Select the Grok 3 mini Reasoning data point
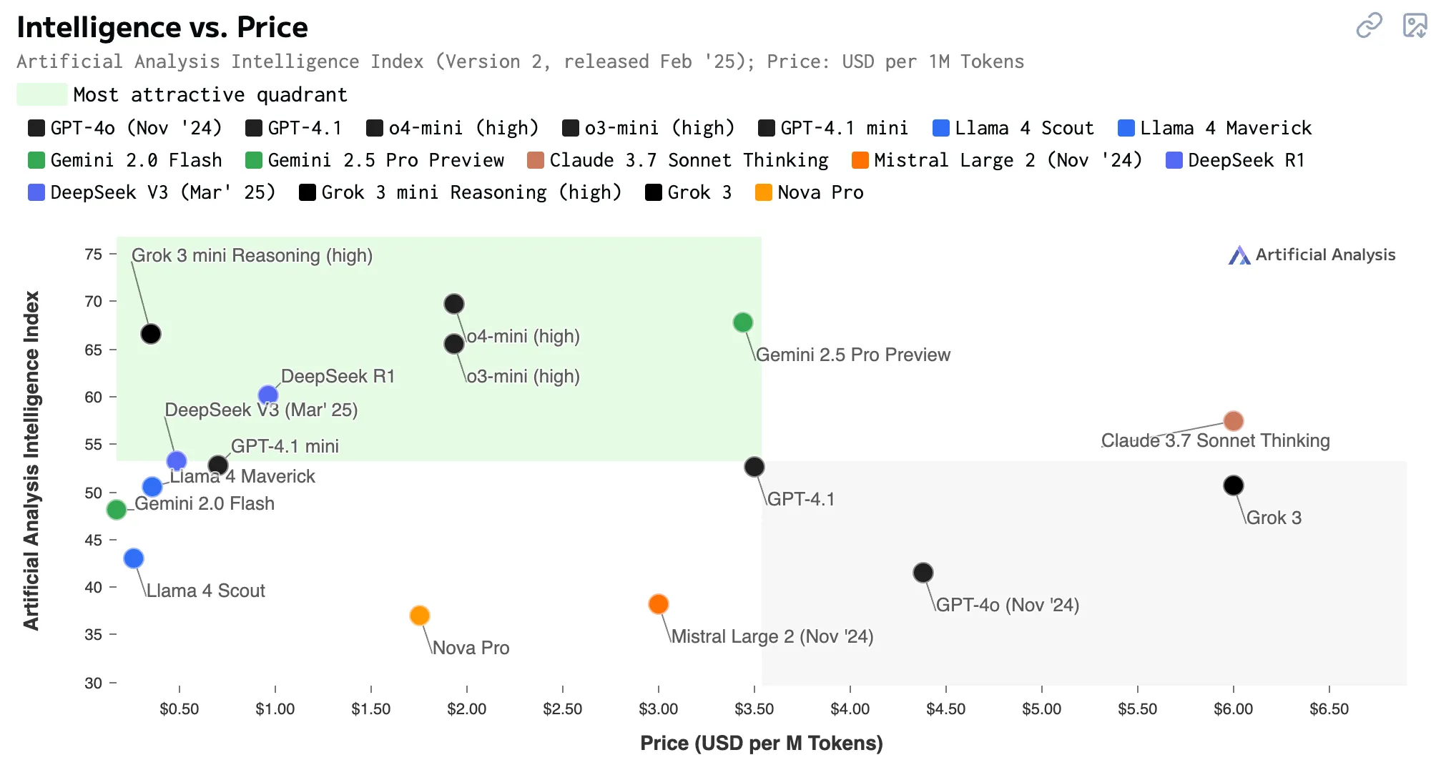 coord(151,334)
